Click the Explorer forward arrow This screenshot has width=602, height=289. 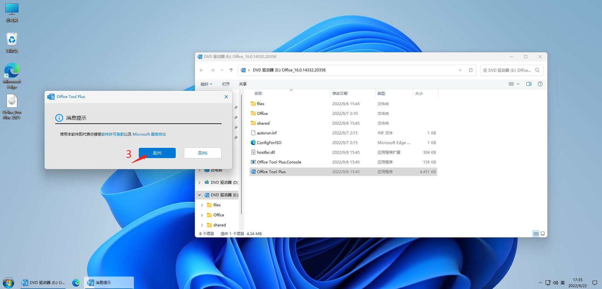tap(212, 70)
